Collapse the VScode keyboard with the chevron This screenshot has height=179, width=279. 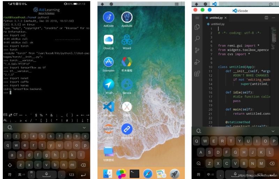pyautogui.click(x=273, y=131)
